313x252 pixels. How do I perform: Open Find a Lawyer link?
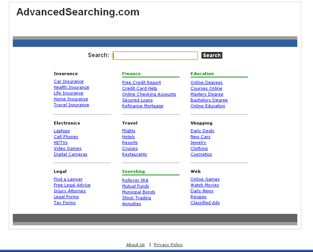[68, 179]
